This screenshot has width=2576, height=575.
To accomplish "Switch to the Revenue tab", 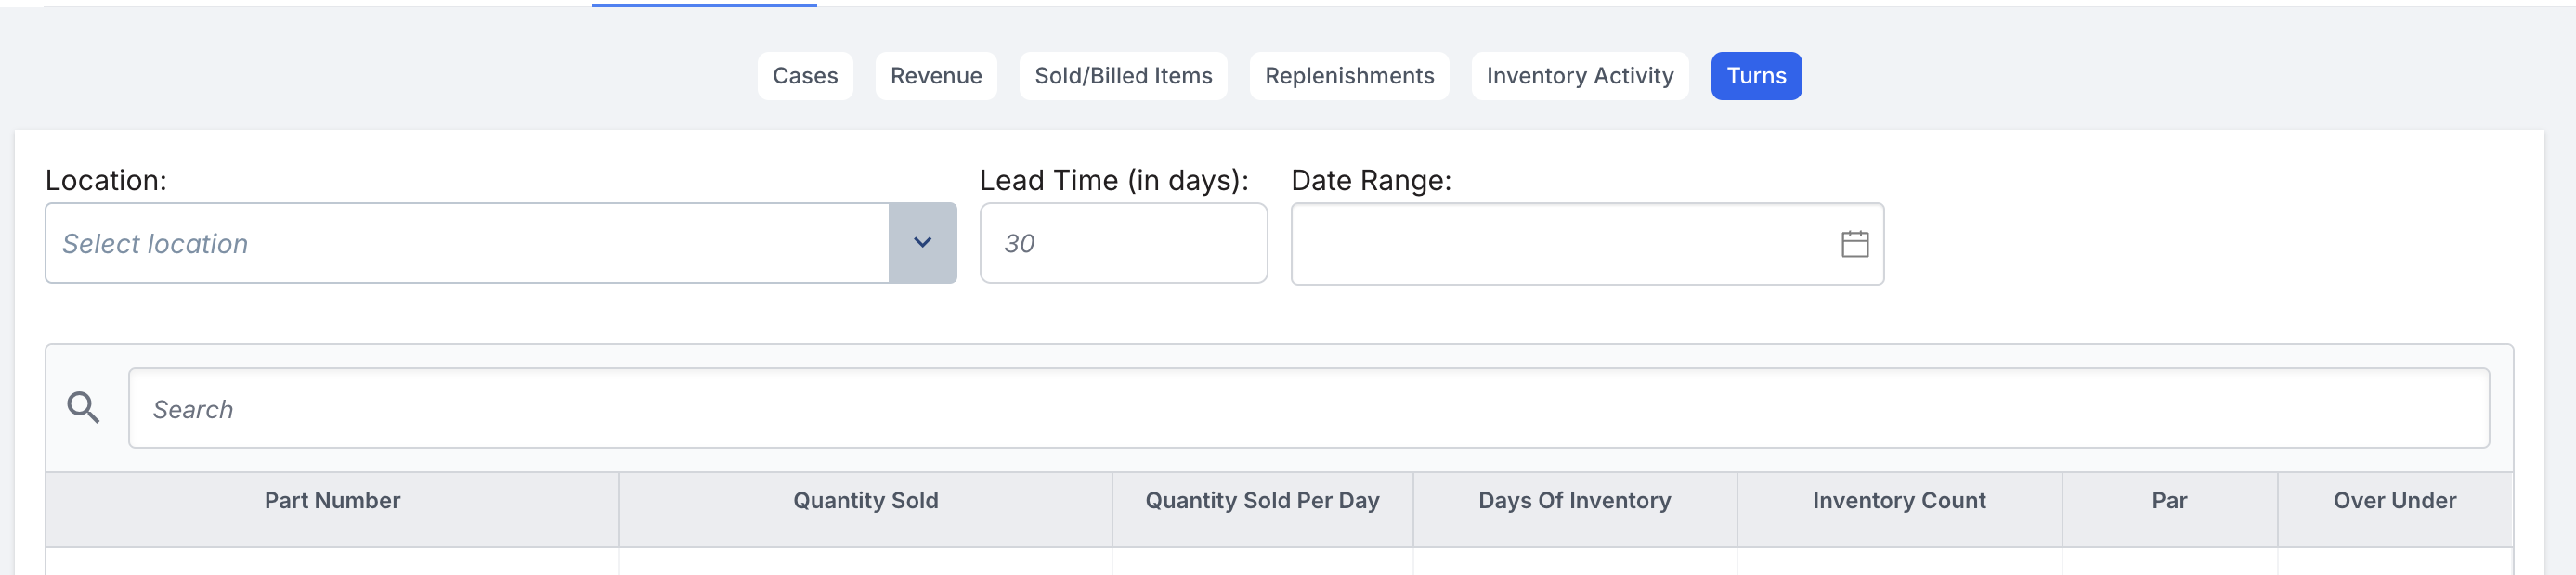I will (936, 76).
